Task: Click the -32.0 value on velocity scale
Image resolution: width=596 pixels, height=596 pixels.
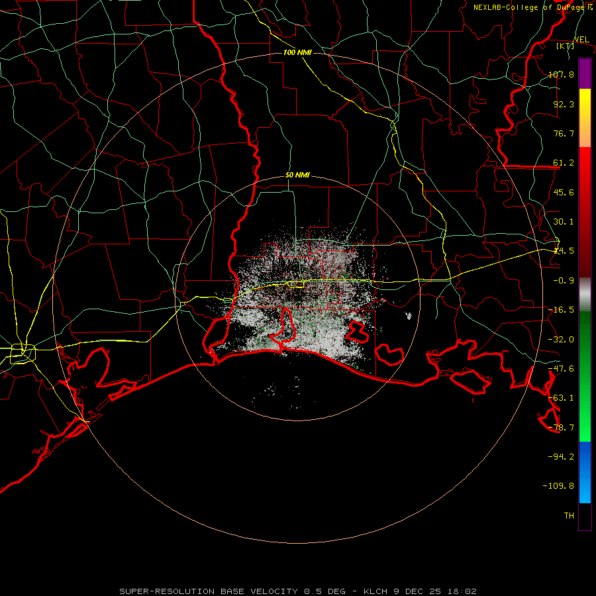Action: (561, 340)
